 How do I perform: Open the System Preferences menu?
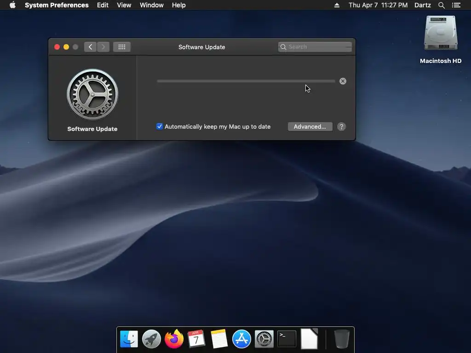pos(57,5)
